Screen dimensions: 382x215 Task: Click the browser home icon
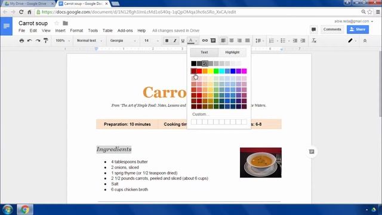click(x=29, y=12)
